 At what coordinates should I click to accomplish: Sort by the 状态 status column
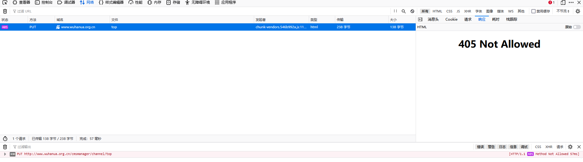[x=14, y=20]
